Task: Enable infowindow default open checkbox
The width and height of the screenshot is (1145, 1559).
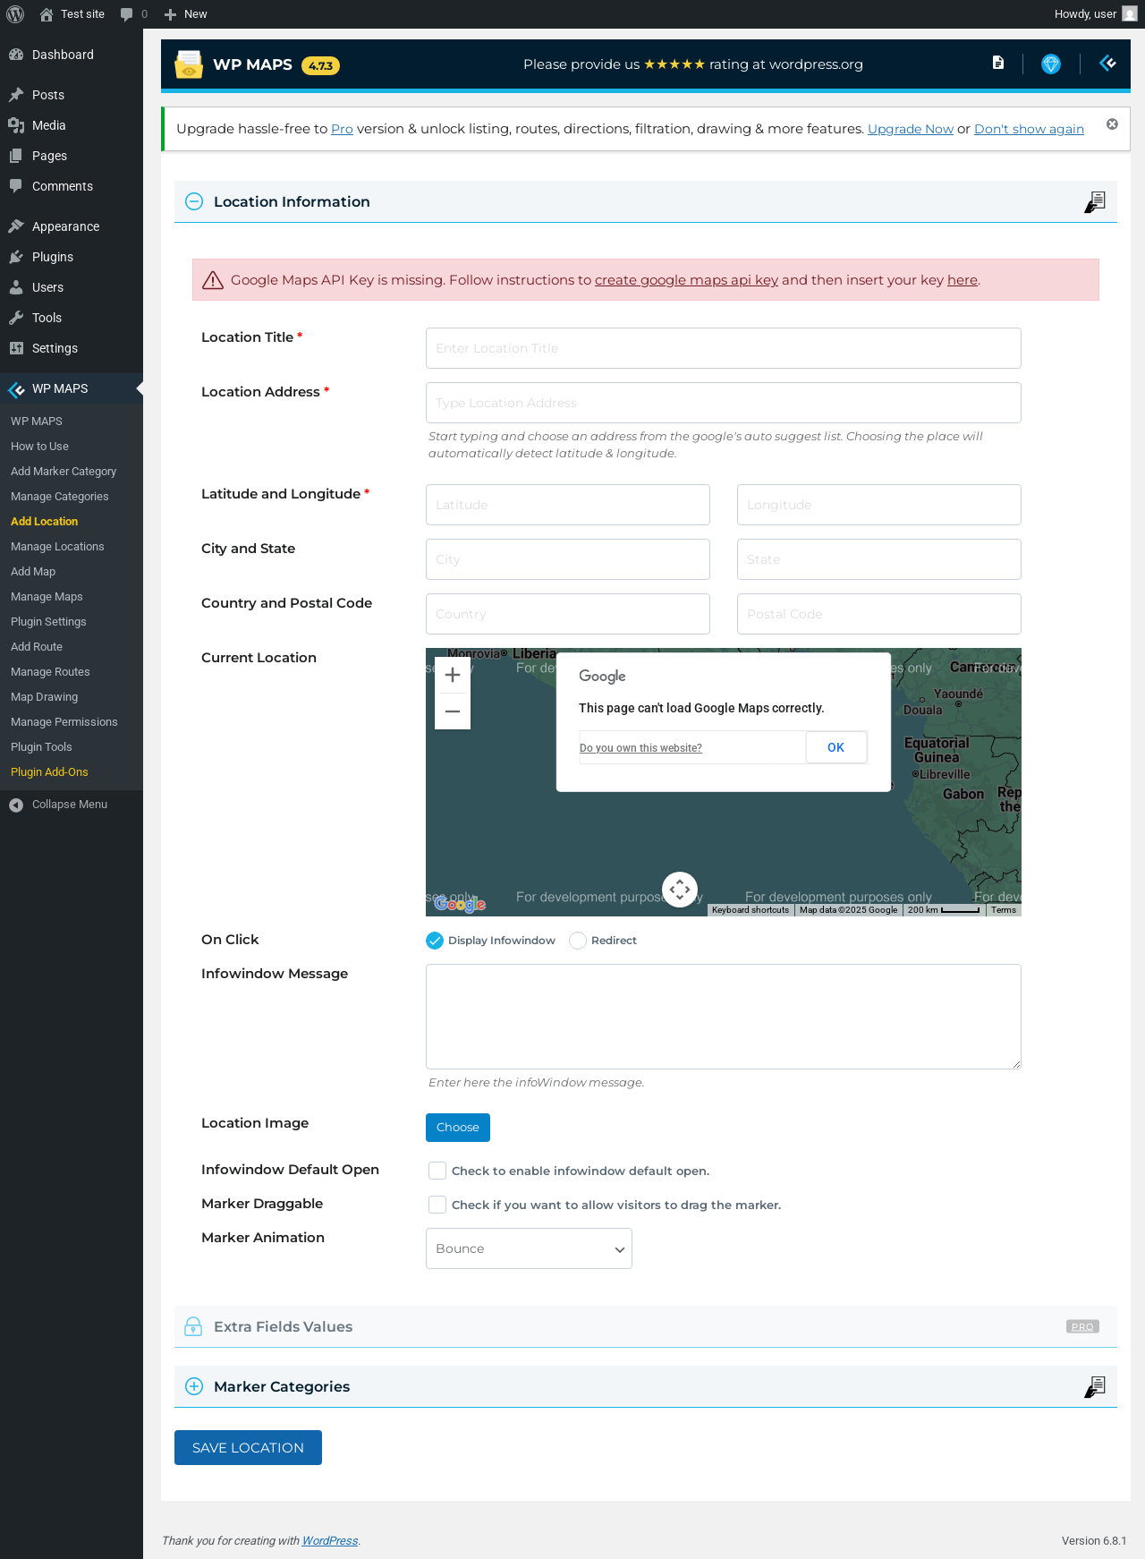Action: pos(437,1171)
